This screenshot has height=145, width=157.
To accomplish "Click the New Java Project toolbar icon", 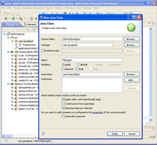I will (31, 18).
